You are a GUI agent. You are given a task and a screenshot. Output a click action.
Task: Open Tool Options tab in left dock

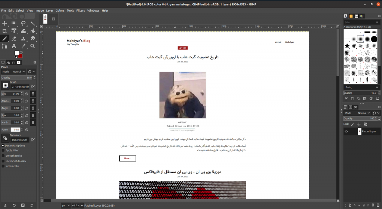coord(3,62)
